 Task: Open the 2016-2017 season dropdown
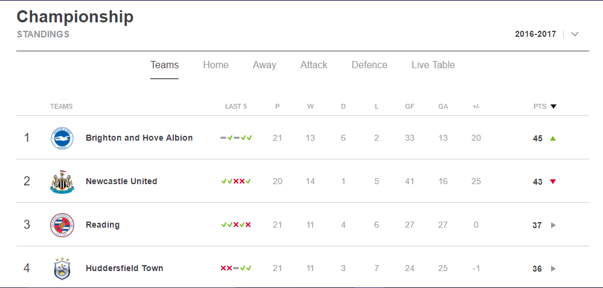pos(535,34)
